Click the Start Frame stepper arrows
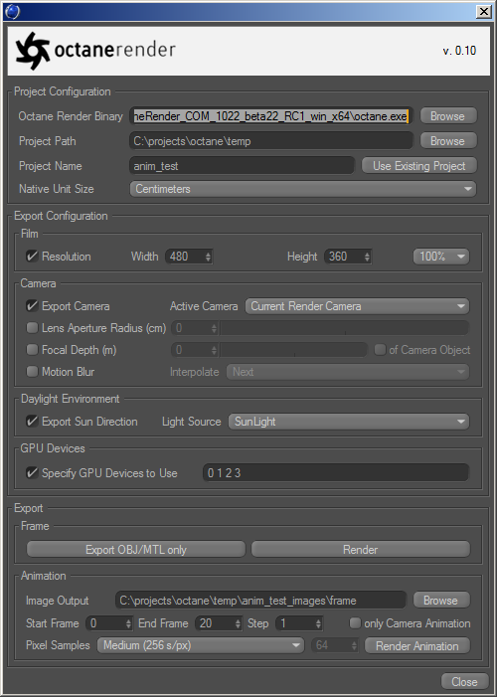497x697 pixels. (129, 623)
